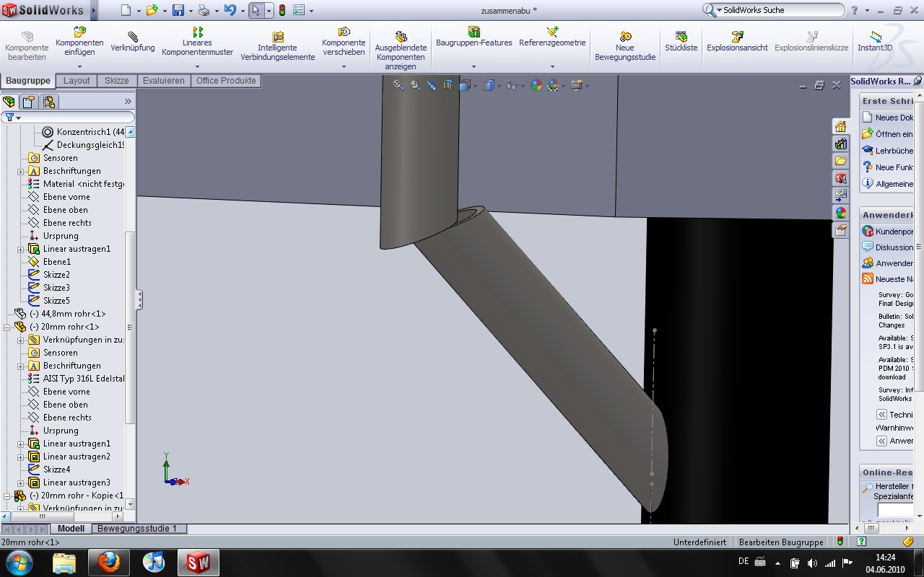Screen dimensions: 924x577
Task: Click the SolidWorks Resources home icon
Action: (x=840, y=126)
